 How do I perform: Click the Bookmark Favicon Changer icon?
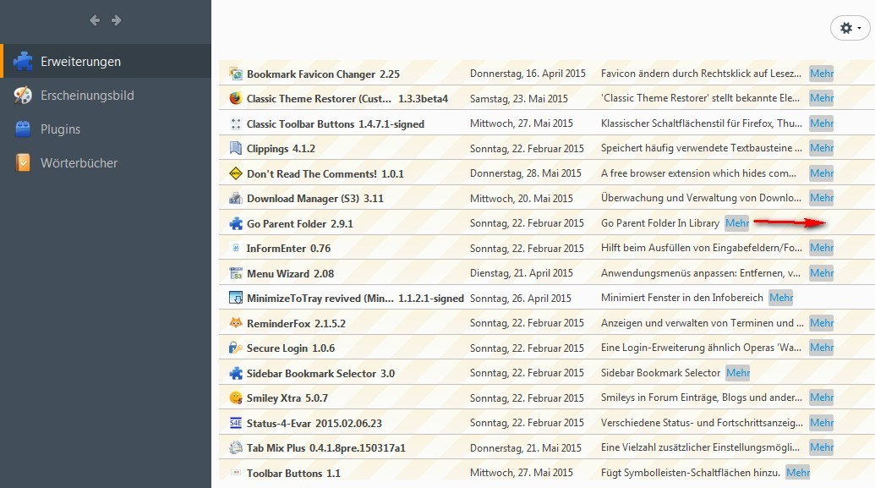[x=236, y=74]
